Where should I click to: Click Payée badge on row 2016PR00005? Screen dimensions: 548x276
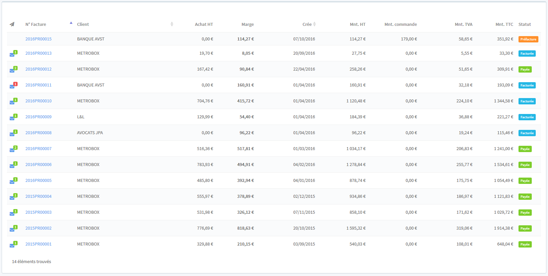525,181
